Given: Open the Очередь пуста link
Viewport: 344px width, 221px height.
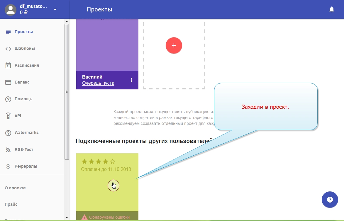Looking at the screenshot, I should 98,83.
